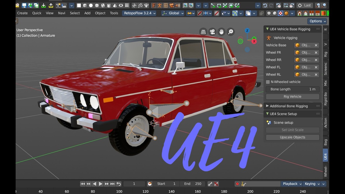345x194 pixels.
Task: Toggle the overlays button in header
Action: [249, 13]
